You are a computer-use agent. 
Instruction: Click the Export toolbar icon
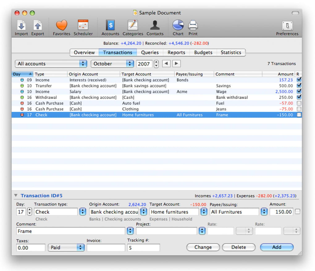37,25
